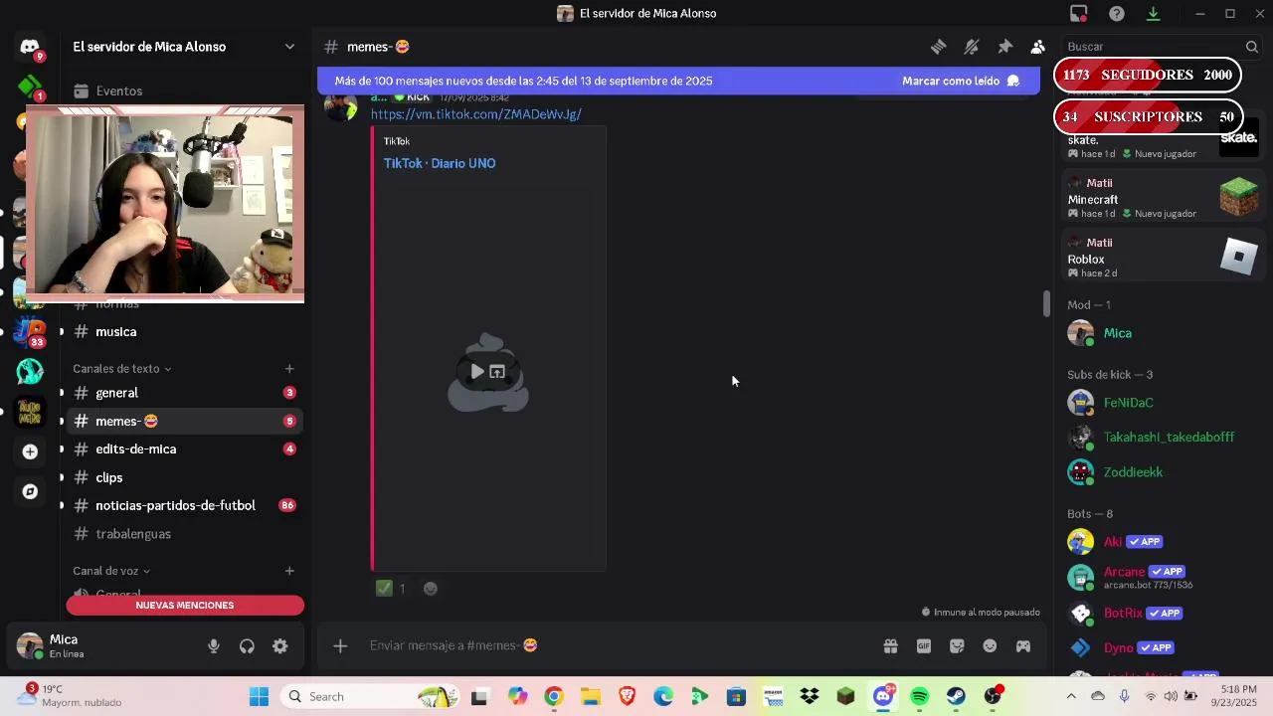Image resolution: width=1273 pixels, height=716 pixels.
Task: Toggle the green checkmark reaction
Action: pyautogui.click(x=393, y=588)
